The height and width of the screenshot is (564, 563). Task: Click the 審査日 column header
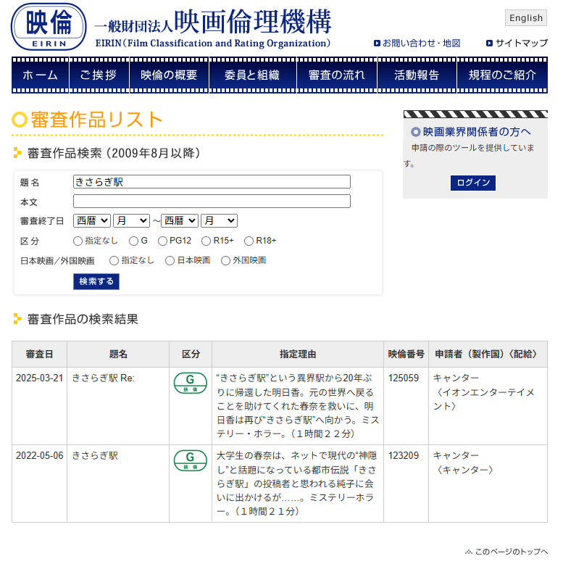40,354
